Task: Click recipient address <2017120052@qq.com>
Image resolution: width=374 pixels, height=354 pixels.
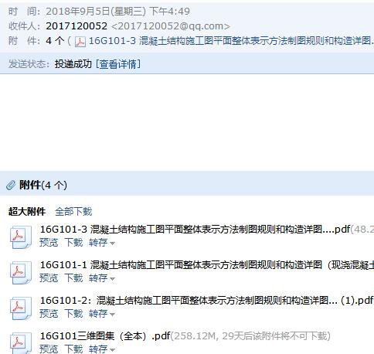Action: pyautogui.click(x=170, y=26)
